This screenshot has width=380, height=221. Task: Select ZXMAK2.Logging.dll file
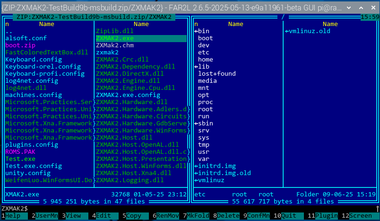(130, 180)
